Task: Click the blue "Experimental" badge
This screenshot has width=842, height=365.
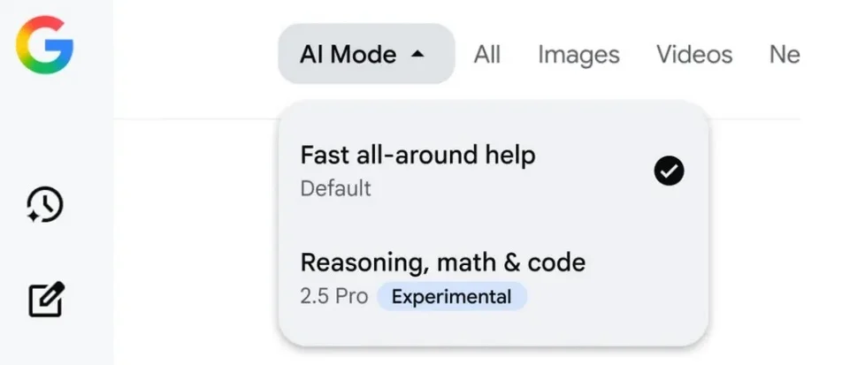Action: click(451, 297)
